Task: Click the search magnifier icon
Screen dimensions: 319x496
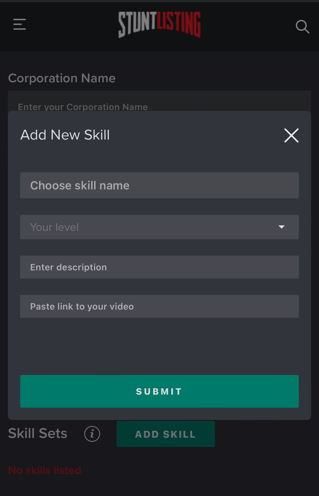Action: tap(302, 26)
